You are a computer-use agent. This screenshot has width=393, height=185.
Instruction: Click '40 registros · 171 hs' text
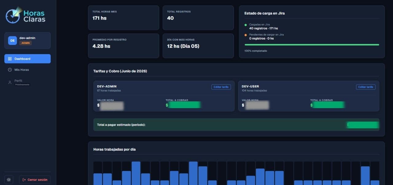click(263, 28)
